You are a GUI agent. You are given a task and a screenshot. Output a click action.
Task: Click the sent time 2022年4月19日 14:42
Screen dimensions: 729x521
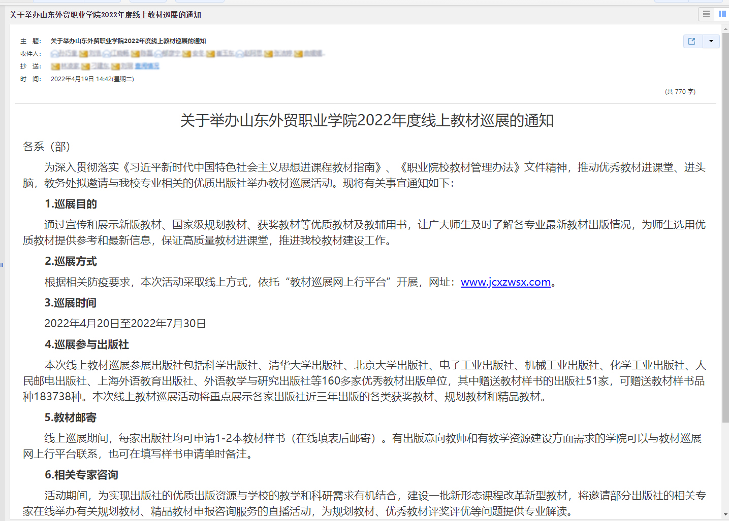pos(92,79)
